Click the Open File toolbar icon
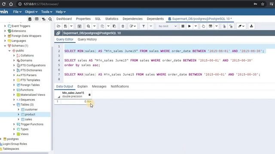Viewport: 275px width, 154px height. tap(58, 26)
